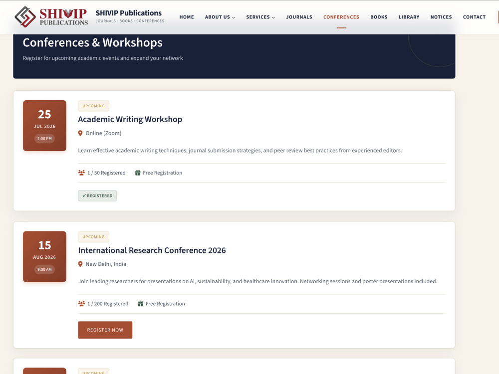Screen dimensions: 499x374
Task: Click the 1 / 50 Registered text
Action: click(106, 173)
